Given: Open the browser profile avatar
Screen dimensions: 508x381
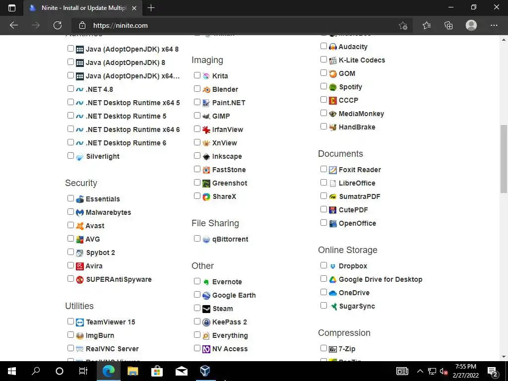Looking at the screenshot, I should (471, 25).
